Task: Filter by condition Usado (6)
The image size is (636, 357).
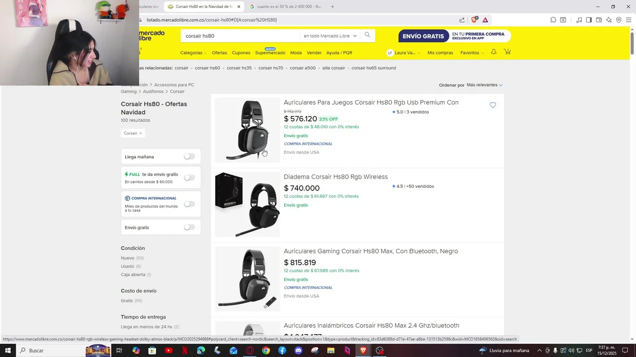Action: pos(131,266)
